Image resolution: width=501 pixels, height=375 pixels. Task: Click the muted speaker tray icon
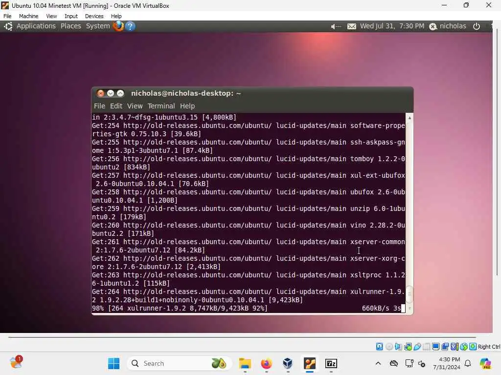422,363
